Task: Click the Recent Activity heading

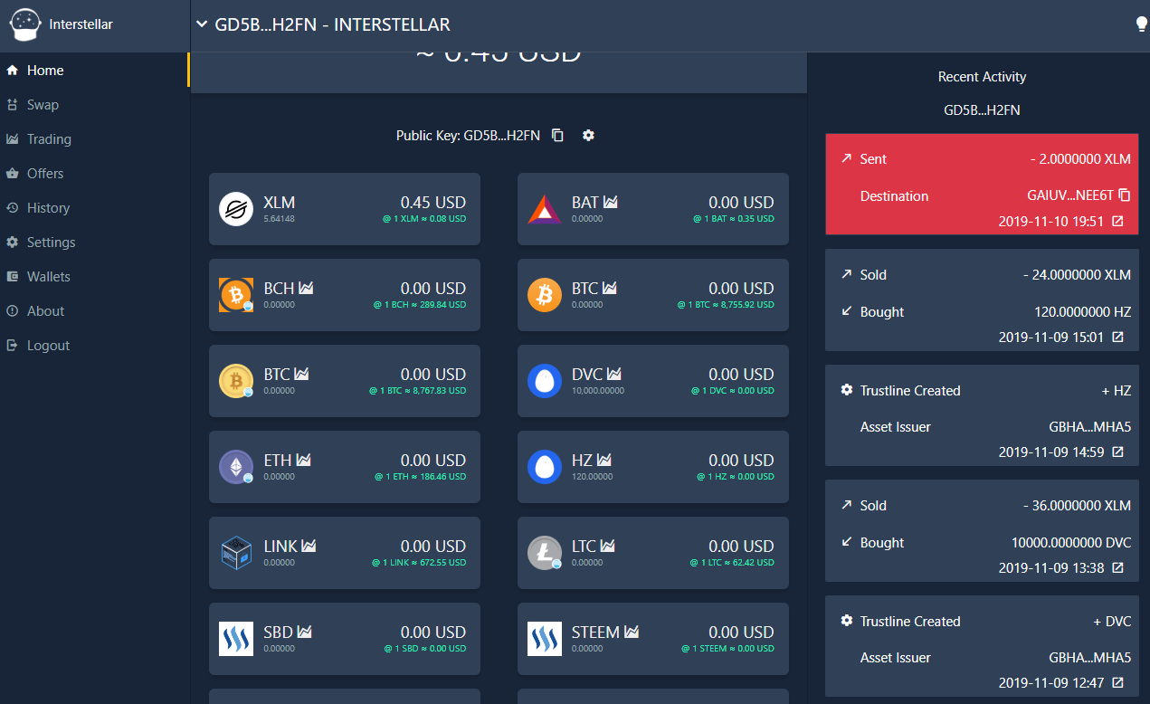Action: coord(982,77)
